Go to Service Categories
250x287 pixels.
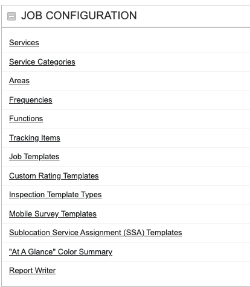coord(42,62)
